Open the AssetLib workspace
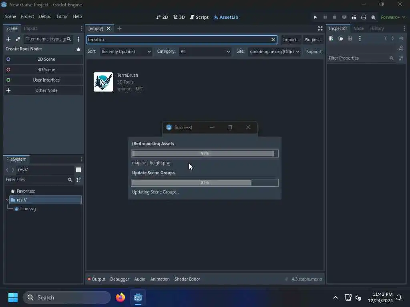The image size is (410, 307). [226, 17]
